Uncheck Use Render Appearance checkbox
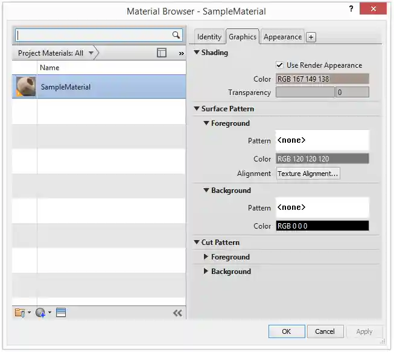The image size is (394, 352). tap(280, 65)
